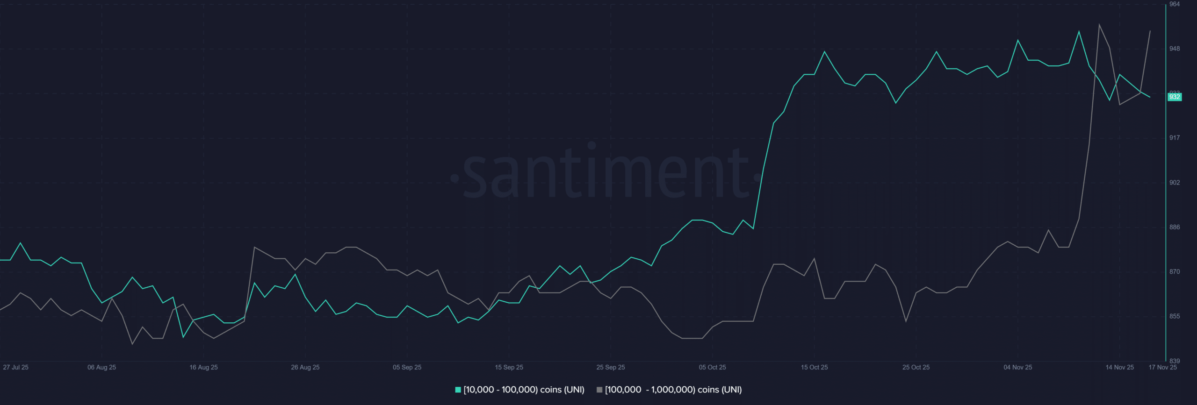
Task: Select the 05 Sep 25 date label
Action: point(407,367)
